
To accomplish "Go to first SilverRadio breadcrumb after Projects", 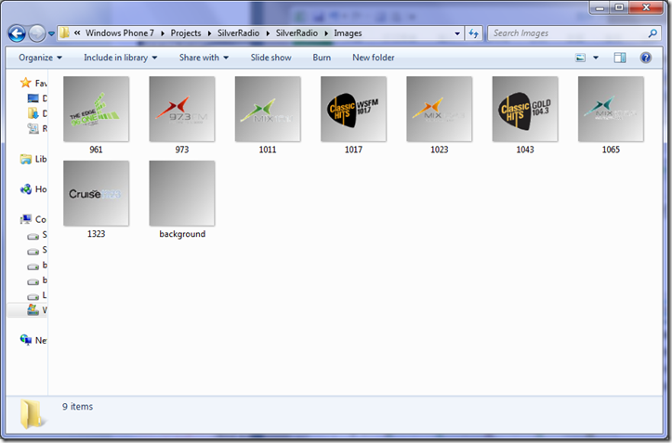I will pos(238,33).
